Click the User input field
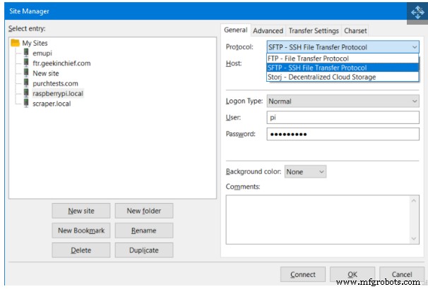The width and height of the screenshot is (428, 289). coord(343,118)
